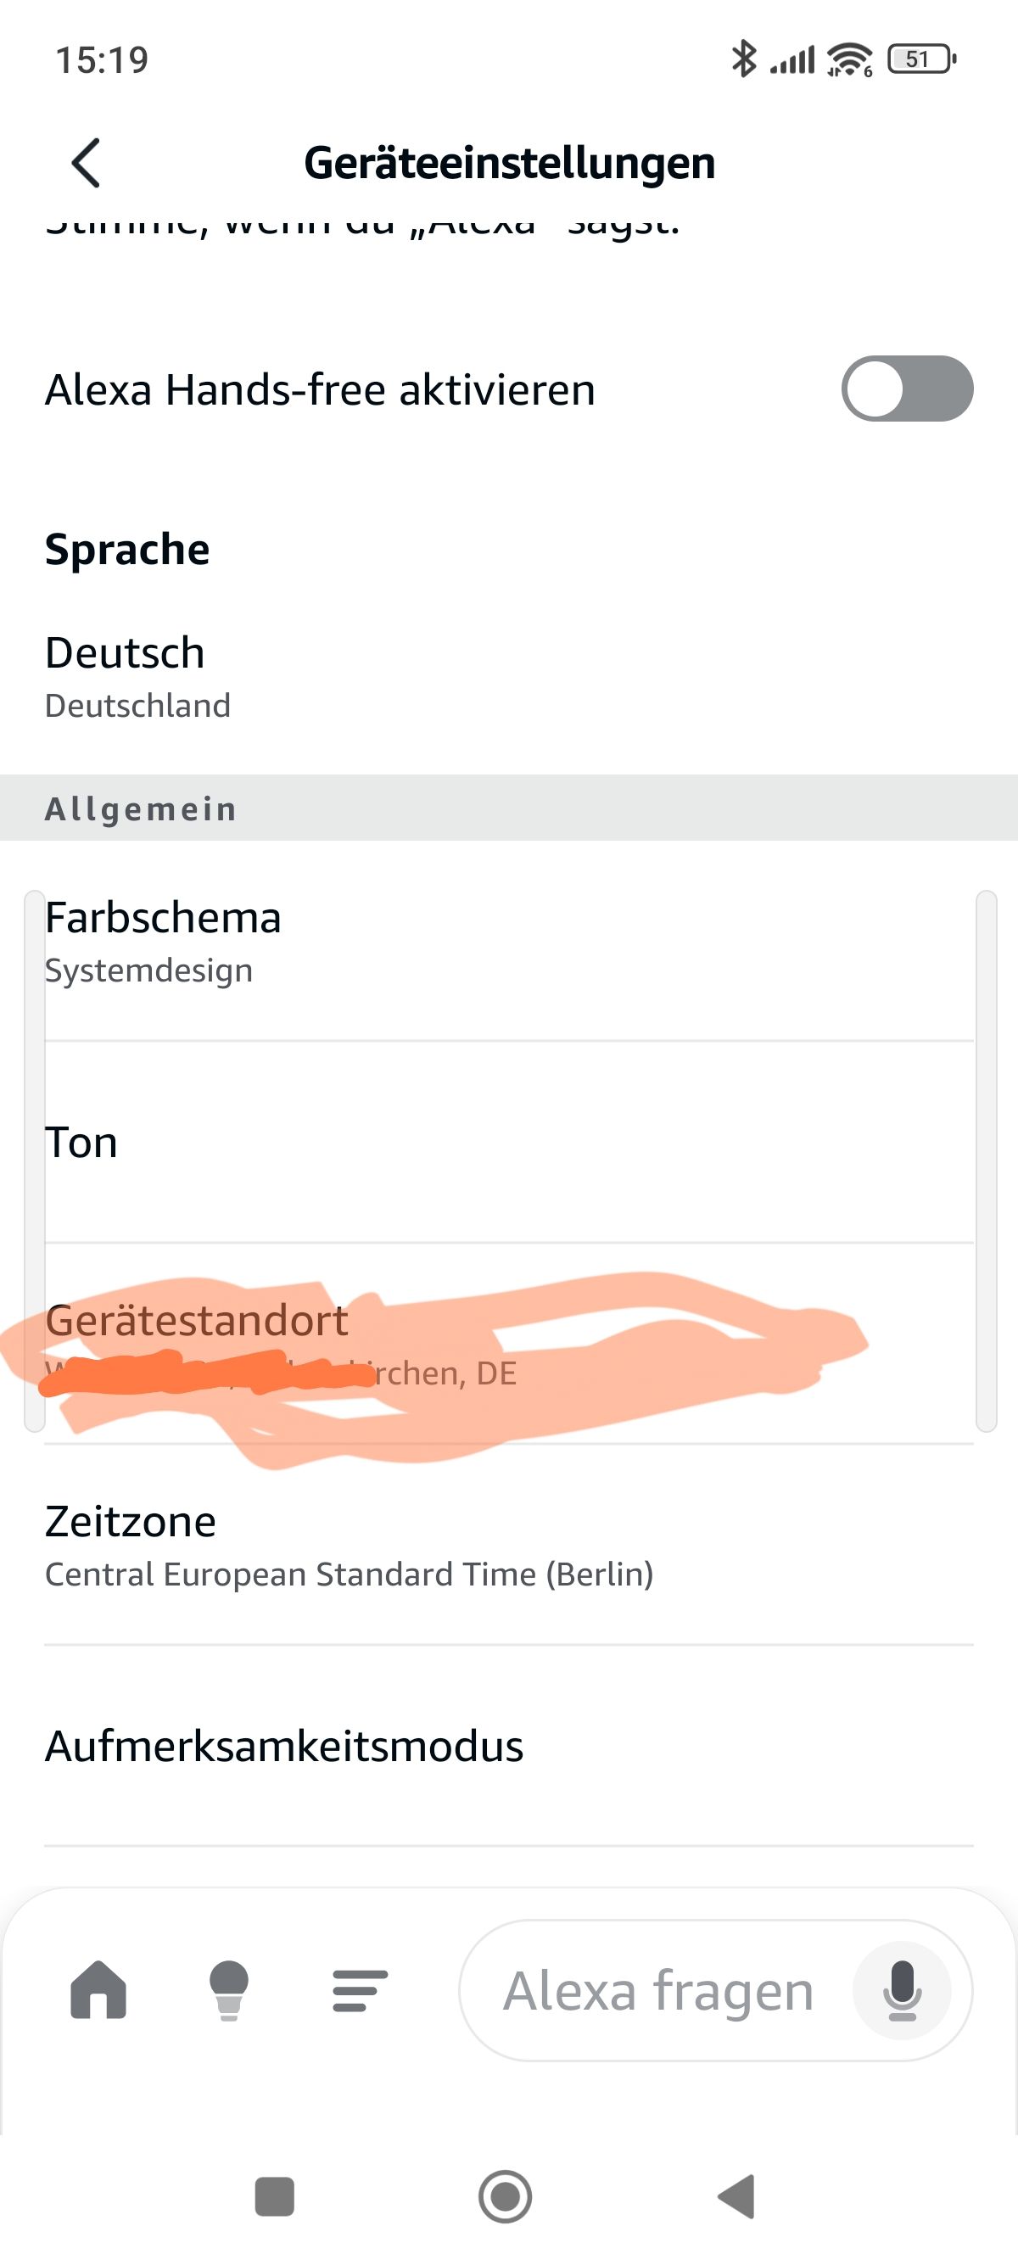Viewport: 1018px width, 2265px height.
Task: Open the More menu lines icon
Action: [x=360, y=1991]
